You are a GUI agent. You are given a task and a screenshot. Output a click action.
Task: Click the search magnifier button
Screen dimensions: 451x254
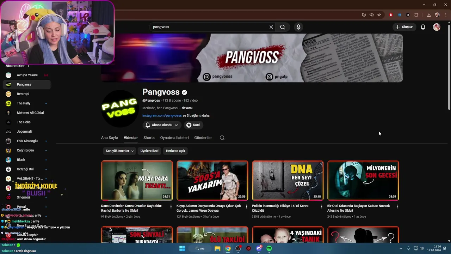(x=283, y=27)
